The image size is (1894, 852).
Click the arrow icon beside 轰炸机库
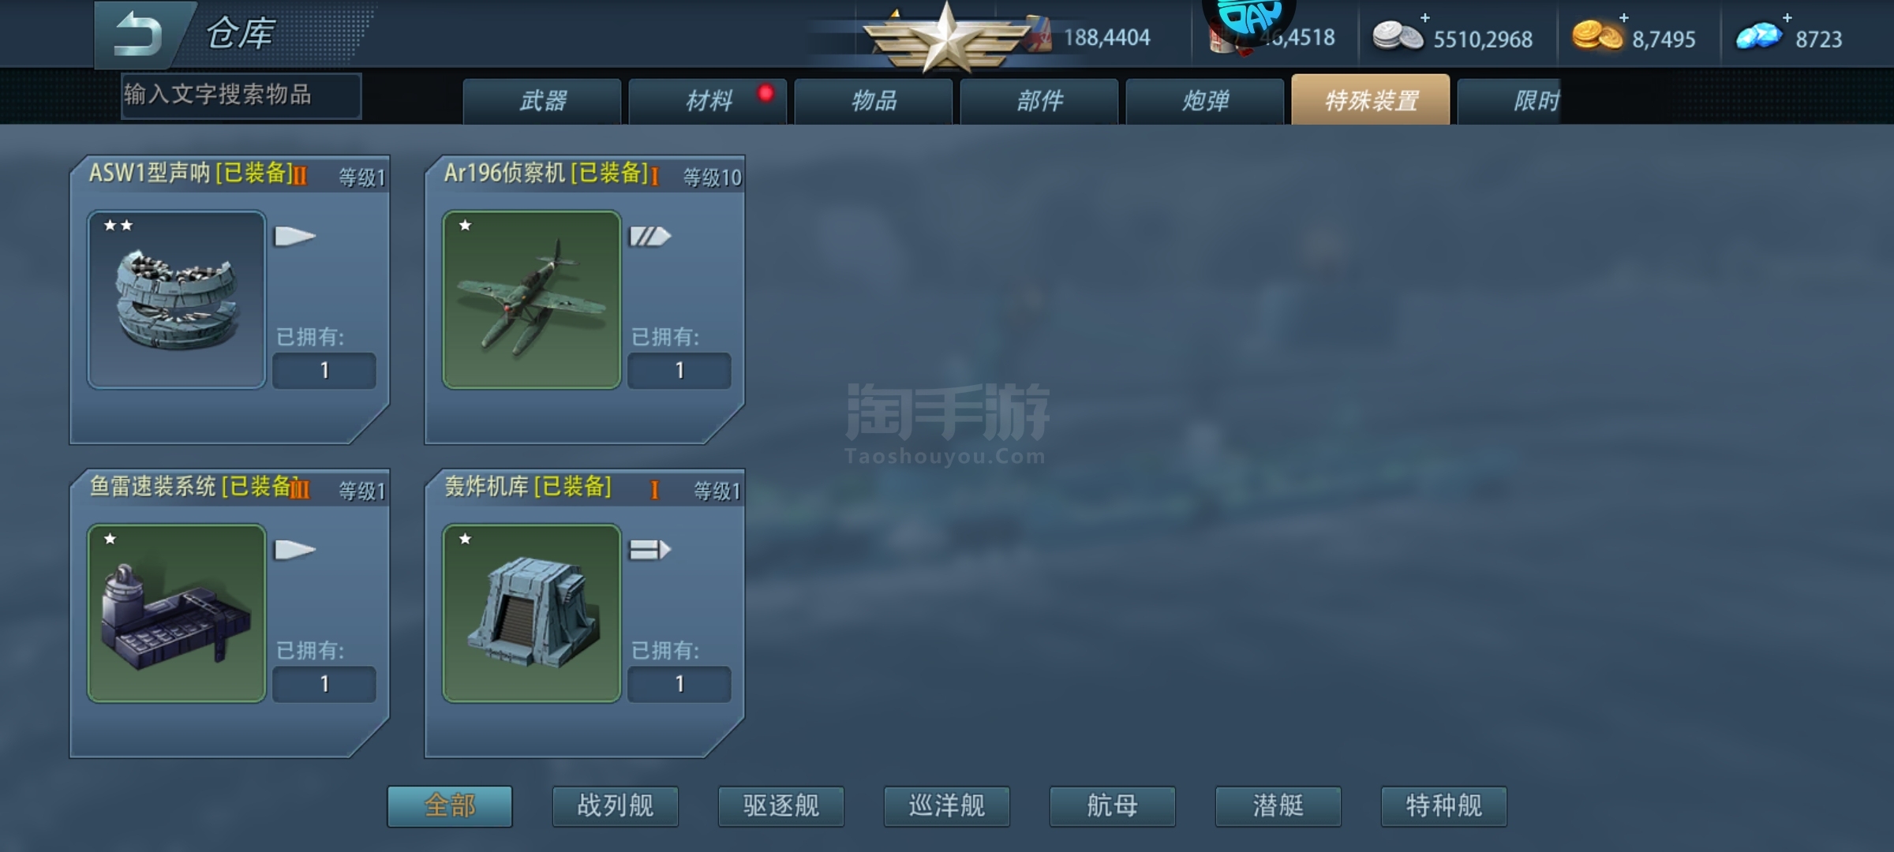coord(649,549)
